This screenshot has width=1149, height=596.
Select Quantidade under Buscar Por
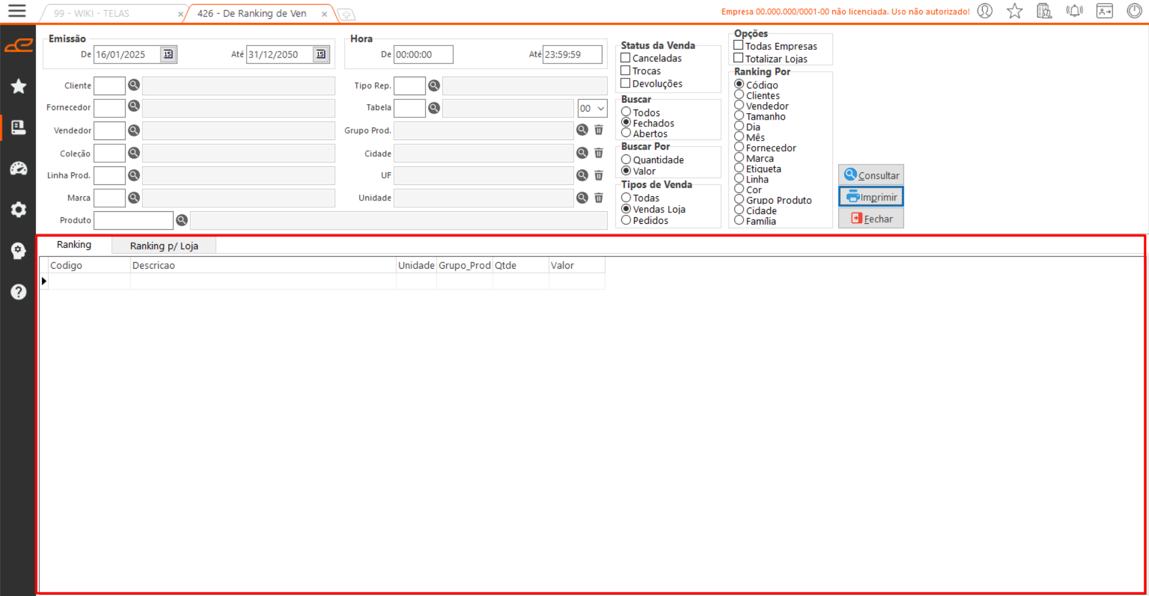point(626,160)
